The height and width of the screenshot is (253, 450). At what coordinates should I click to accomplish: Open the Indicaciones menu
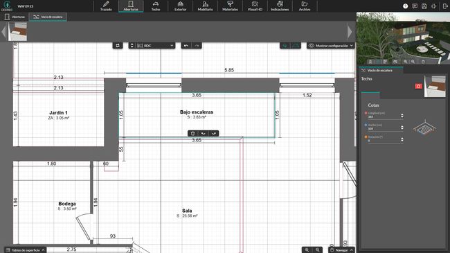click(280, 6)
